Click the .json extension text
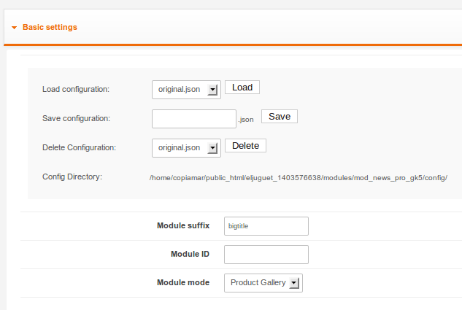This screenshot has width=462, height=310. click(x=246, y=120)
